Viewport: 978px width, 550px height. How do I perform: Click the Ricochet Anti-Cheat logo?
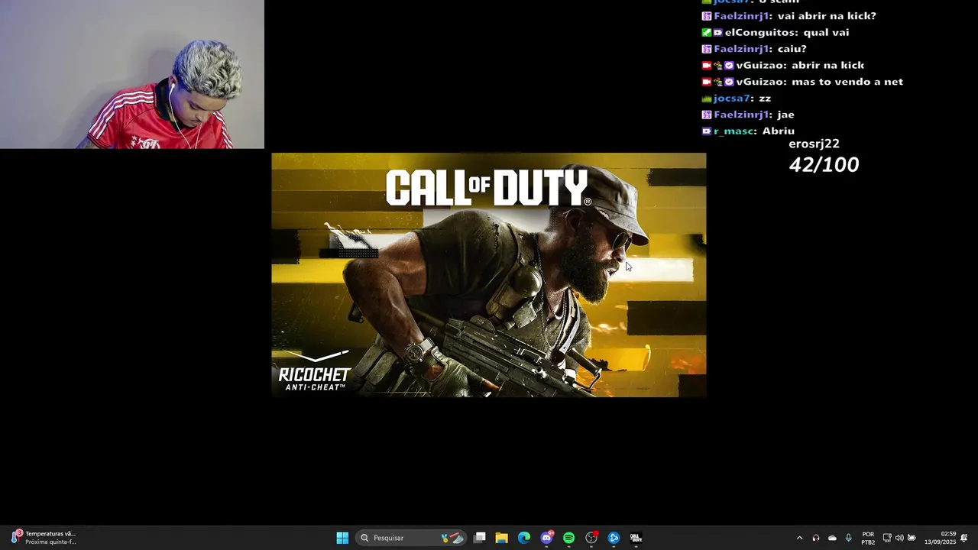point(314,370)
